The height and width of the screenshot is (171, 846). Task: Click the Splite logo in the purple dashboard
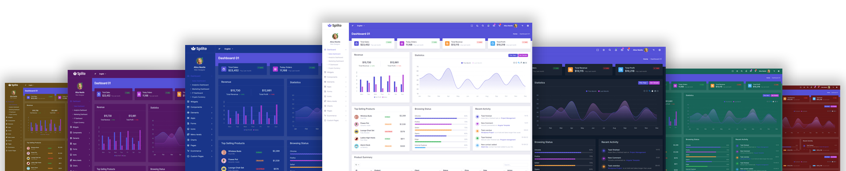click(x=79, y=73)
